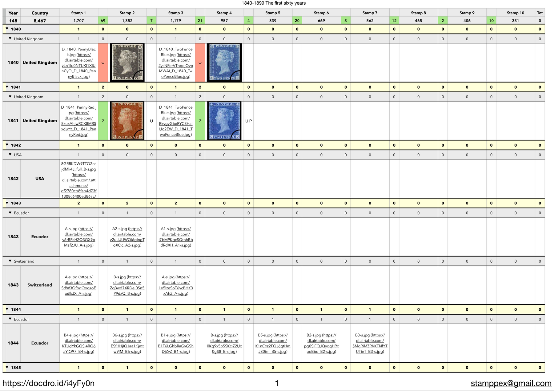
Task: Open the stamppex@gmail.com email link
Action: pos(511,383)
